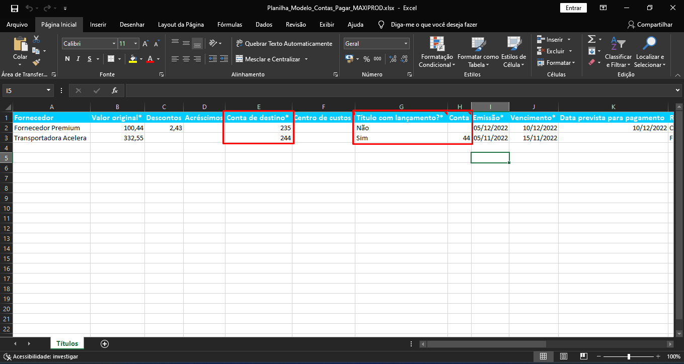Click the increase indent icon
The width and height of the screenshot is (684, 364).
click(x=223, y=59)
